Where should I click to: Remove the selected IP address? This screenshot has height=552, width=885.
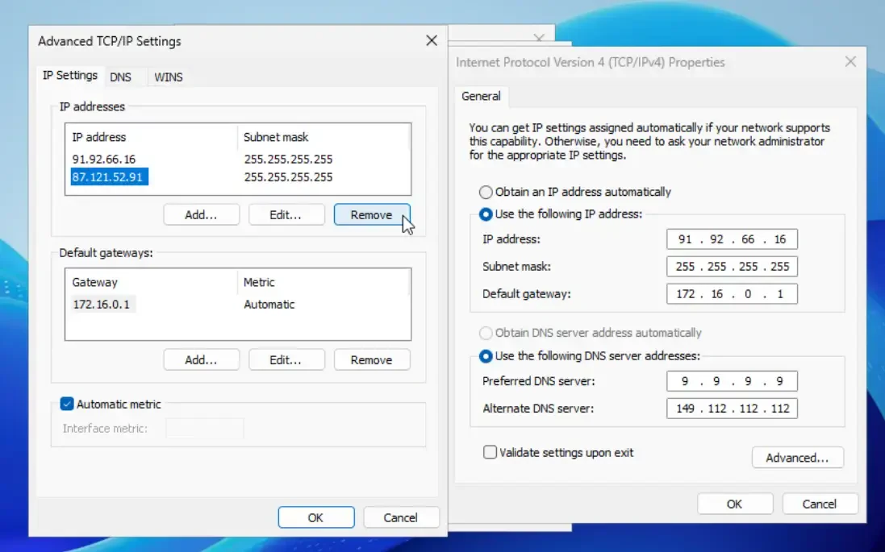pos(371,215)
